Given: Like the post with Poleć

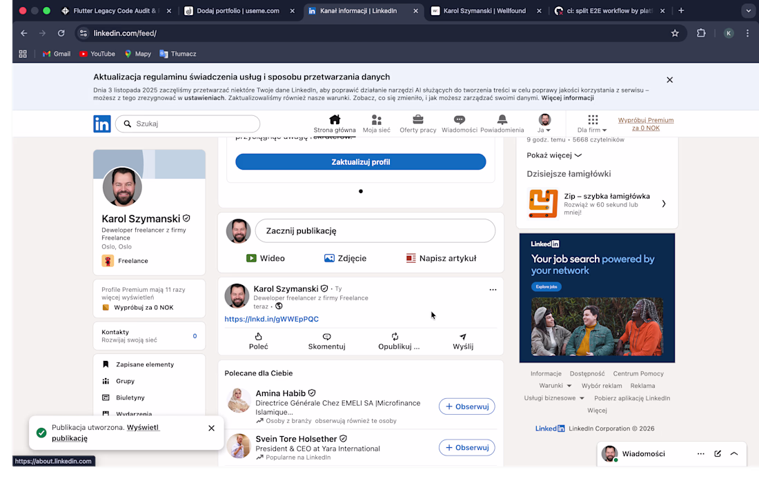Looking at the screenshot, I should [259, 341].
